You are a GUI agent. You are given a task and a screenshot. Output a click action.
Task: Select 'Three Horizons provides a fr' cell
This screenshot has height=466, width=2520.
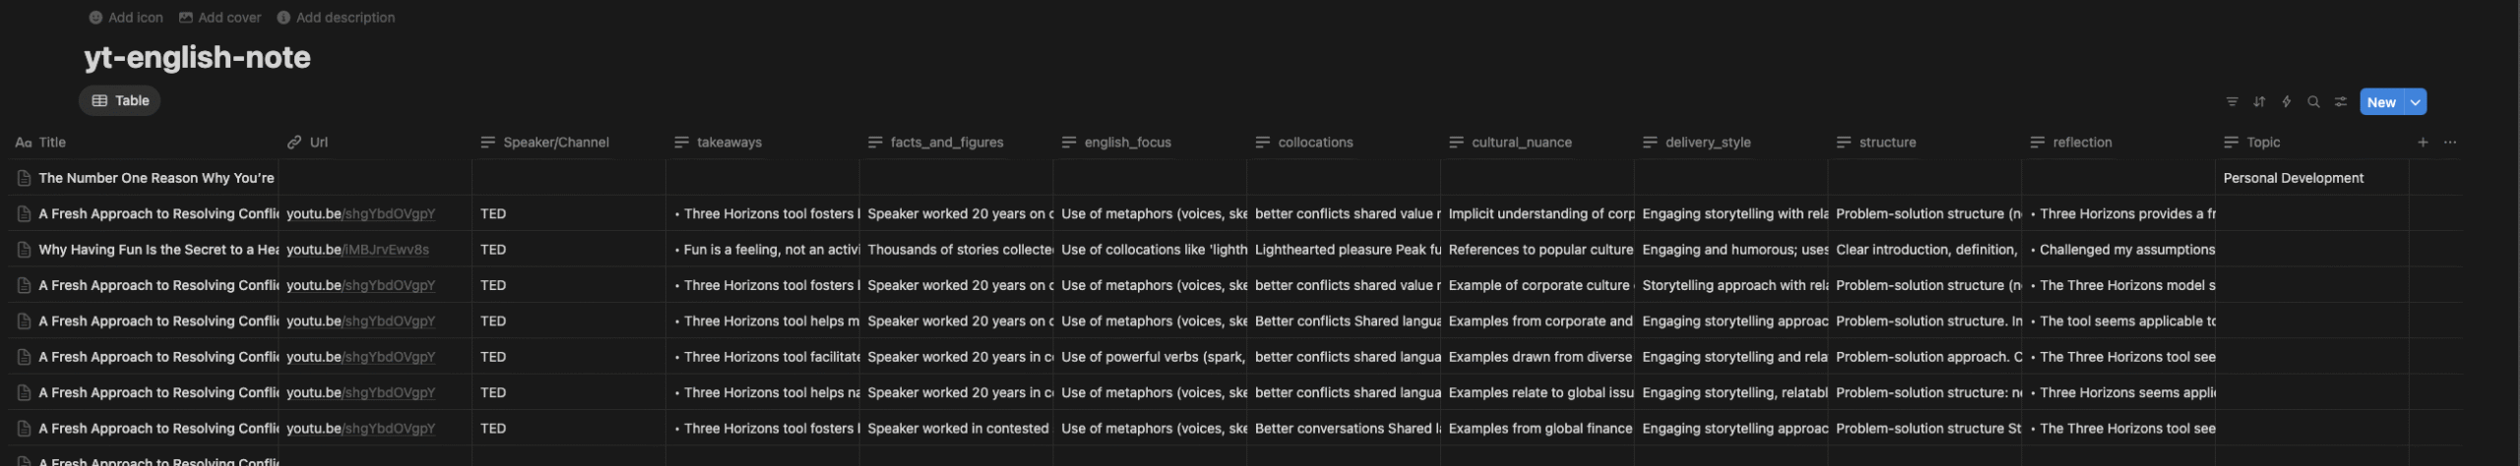[x=2118, y=213]
